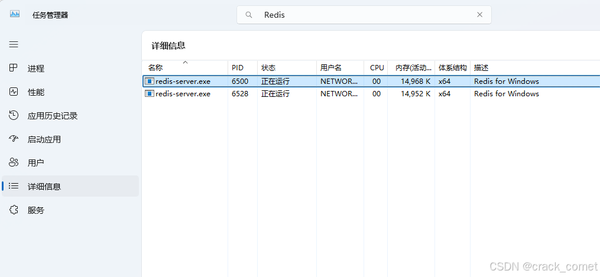Sort by CPU column header
This screenshot has height=277, width=600.
click(376, 68)
